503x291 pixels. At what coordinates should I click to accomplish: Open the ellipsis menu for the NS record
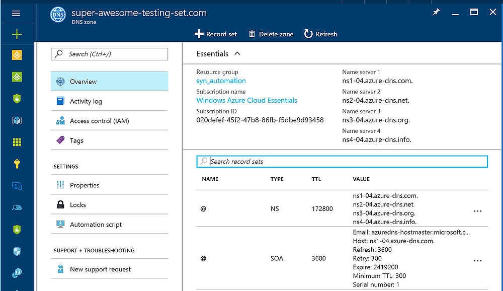[x=478, y=211]
